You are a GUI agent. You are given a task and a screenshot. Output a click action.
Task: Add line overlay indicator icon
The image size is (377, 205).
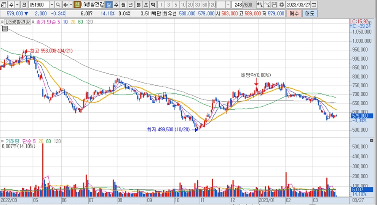pyautogui.click(x=267, y=4)
